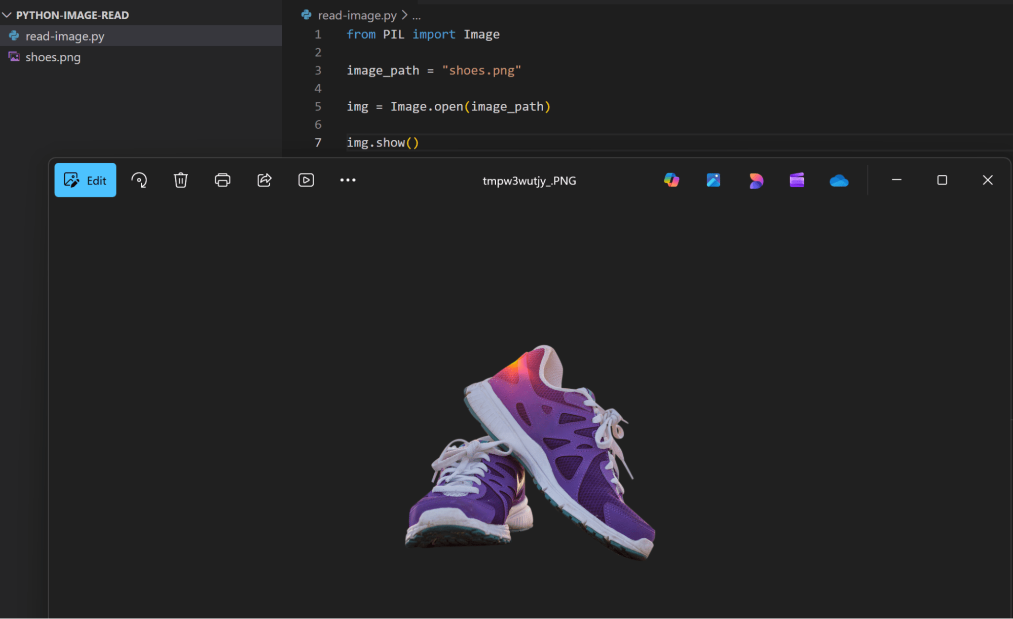The image size is (1013, 619).
Task: Print the image using the printer icon
Action: pyautogui.click(x=222, y=180)
